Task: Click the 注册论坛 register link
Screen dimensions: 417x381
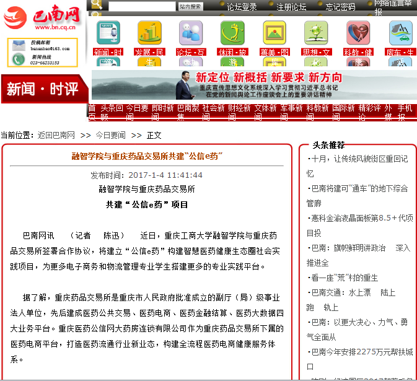Action: [291, 7]
